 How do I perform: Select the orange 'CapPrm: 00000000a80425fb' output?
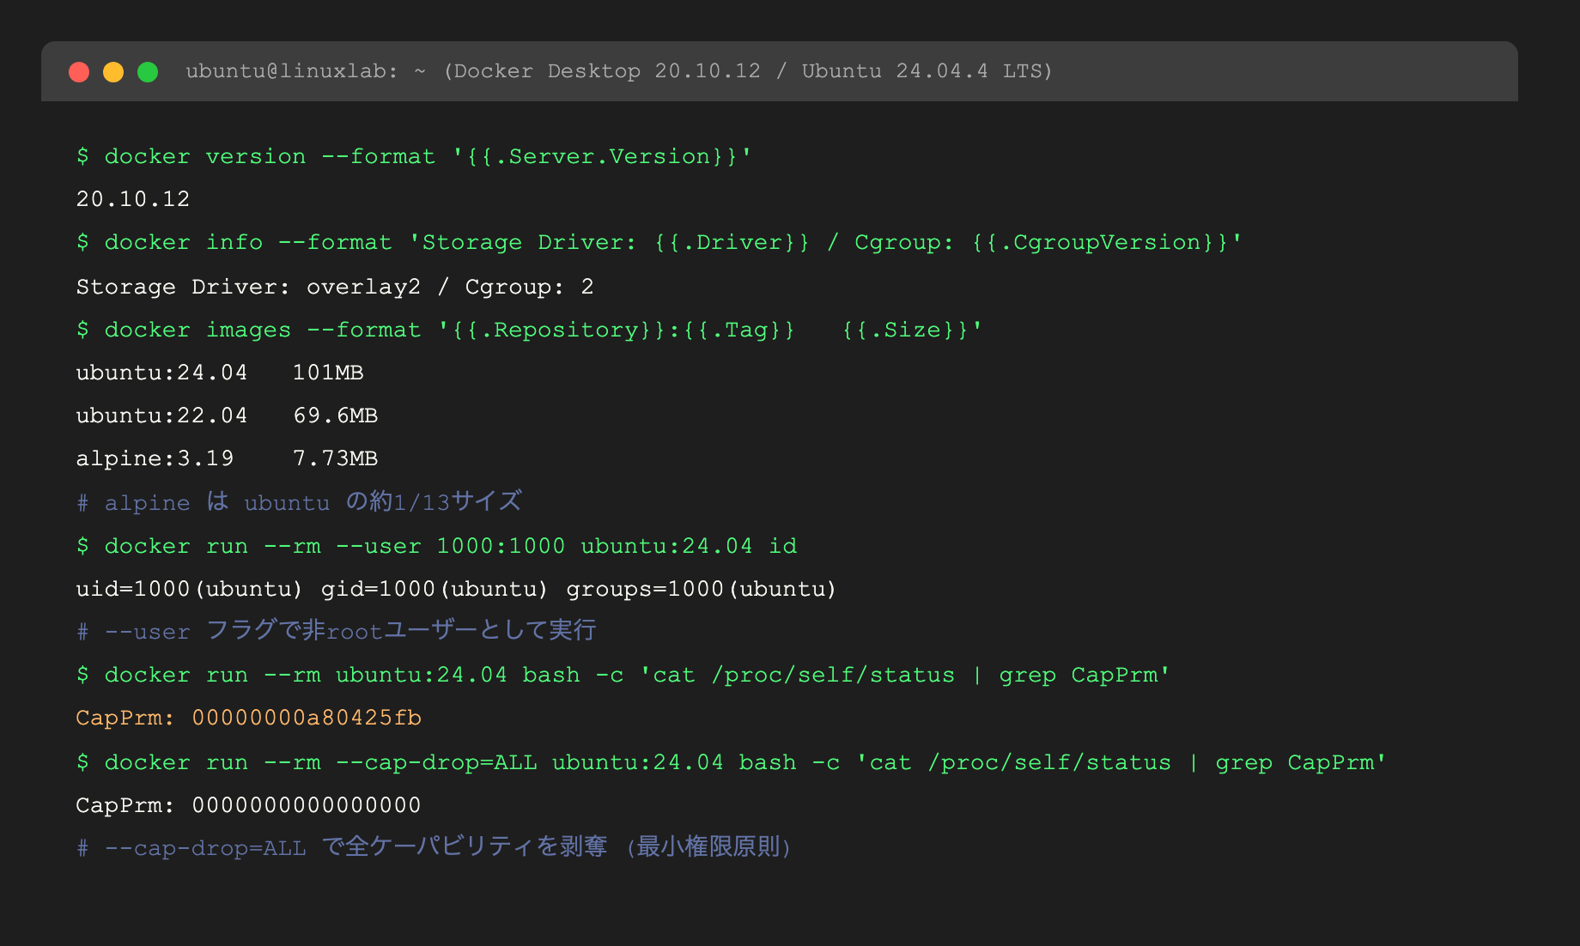point(249,718)
